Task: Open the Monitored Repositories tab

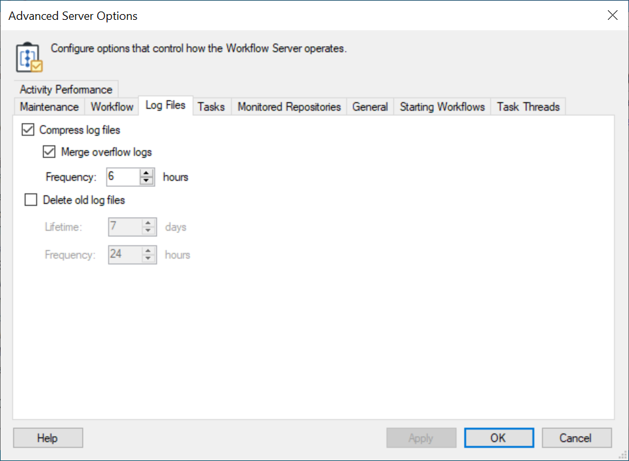Action: click(289, 107)
